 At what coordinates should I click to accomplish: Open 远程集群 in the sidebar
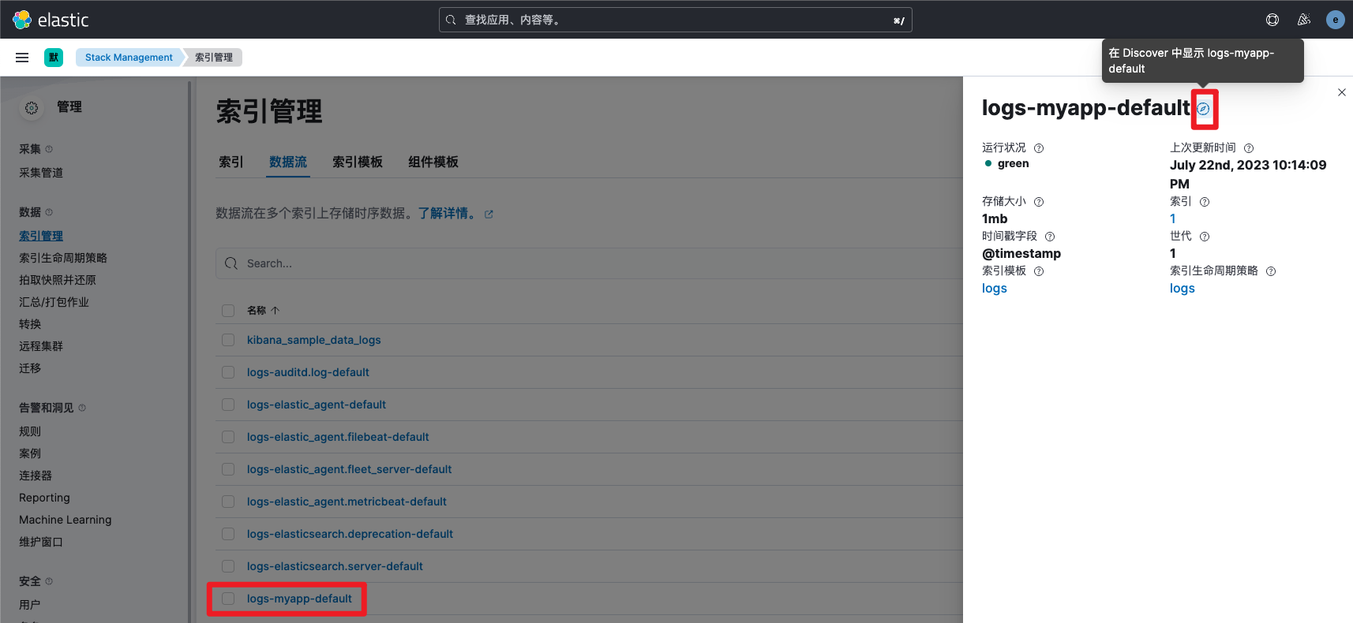click(41, 346)
